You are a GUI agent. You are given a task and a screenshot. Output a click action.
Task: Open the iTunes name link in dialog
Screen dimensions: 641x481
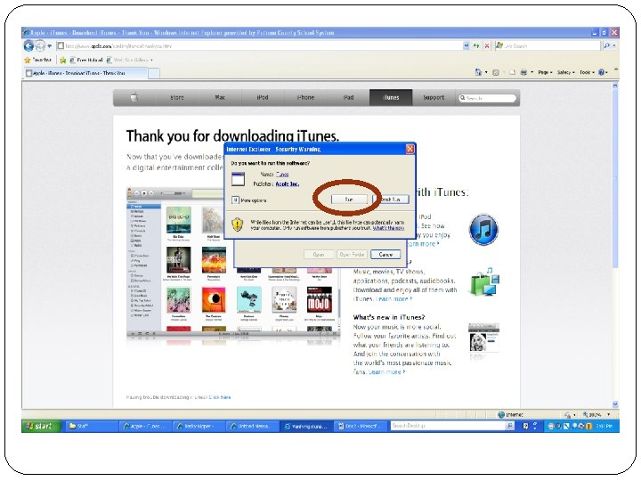pyautogui.click(x=282, y=175)
